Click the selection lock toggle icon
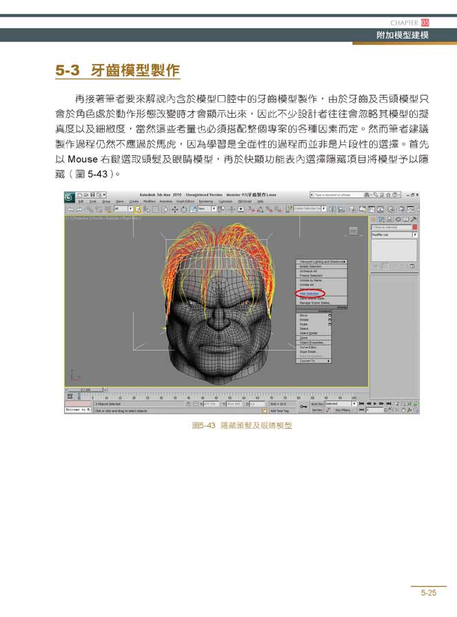Screen dimensions: 457x617 pyautogui.click(x=188, y=404)
